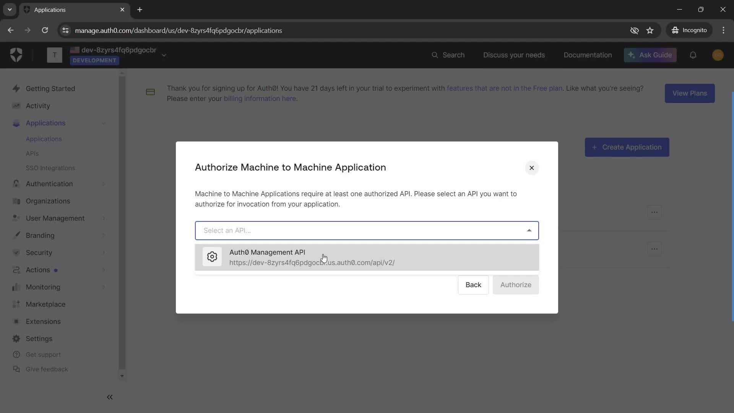Click the Ask Guide button

[x=650, y=55]
